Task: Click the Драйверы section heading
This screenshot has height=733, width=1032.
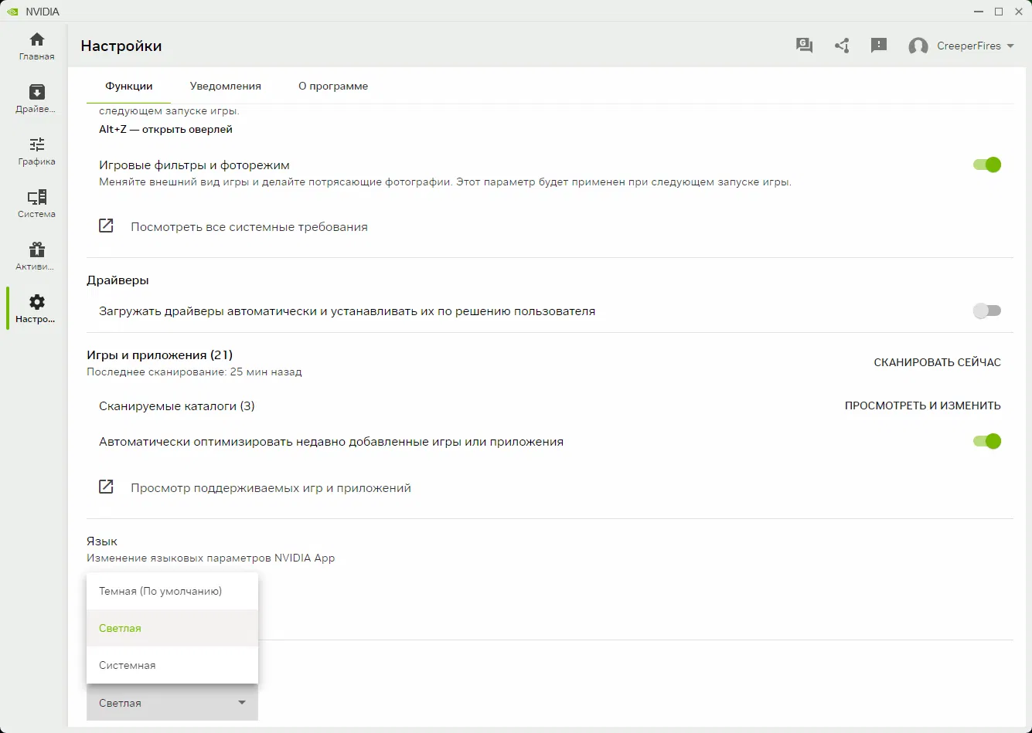Action: click(x=118, y=280)
